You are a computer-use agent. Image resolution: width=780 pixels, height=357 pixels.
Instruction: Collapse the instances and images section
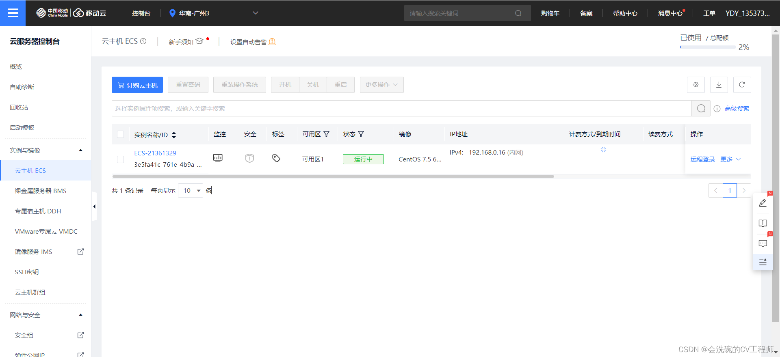click(80, 151)
